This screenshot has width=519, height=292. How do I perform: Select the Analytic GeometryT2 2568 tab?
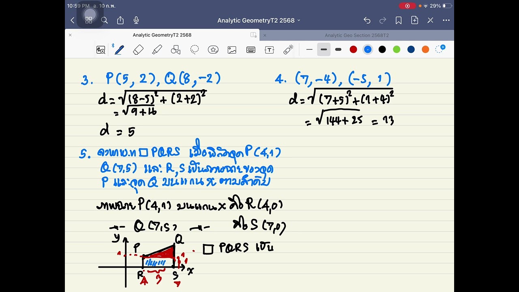point(162,35)
